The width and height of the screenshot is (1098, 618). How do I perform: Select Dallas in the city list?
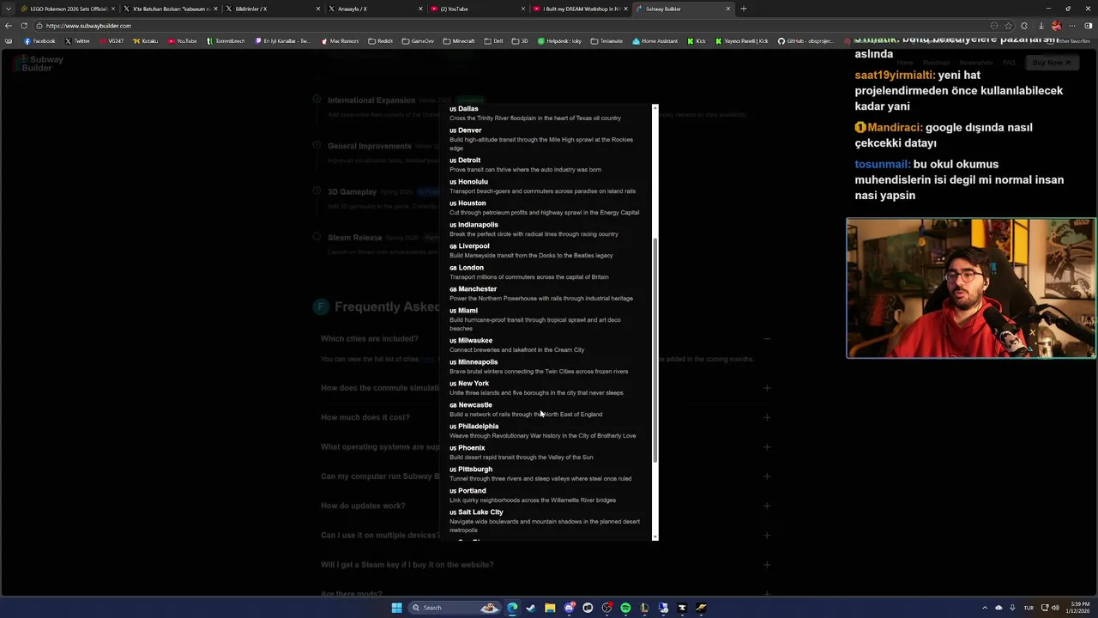(468, 109)
